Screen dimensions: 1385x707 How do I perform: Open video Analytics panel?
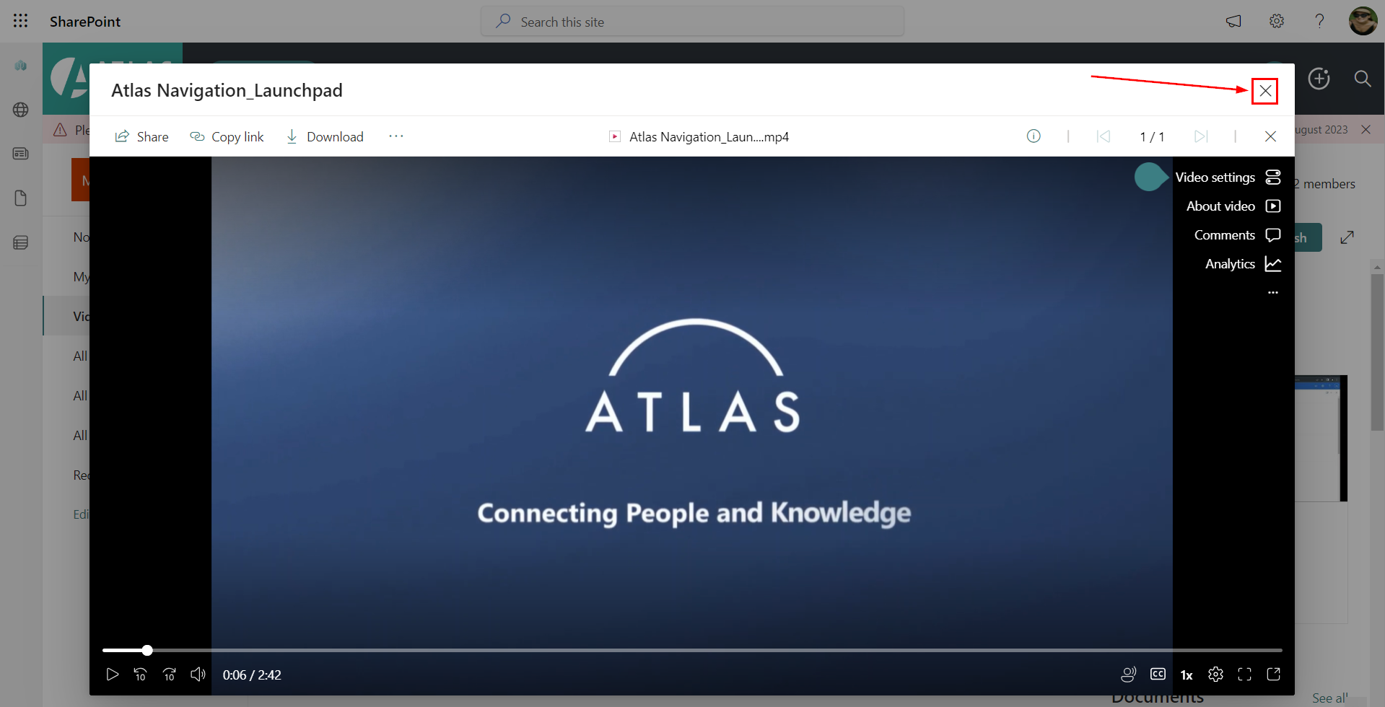[1243, 264]
